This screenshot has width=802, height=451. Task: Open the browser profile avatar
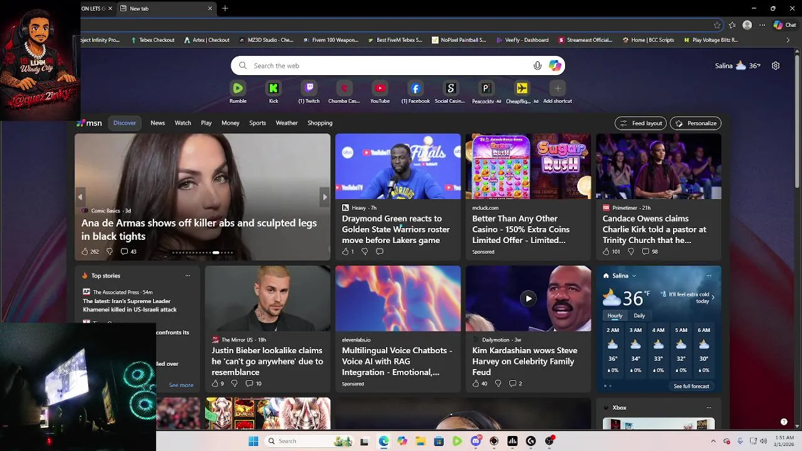point(747,25)
